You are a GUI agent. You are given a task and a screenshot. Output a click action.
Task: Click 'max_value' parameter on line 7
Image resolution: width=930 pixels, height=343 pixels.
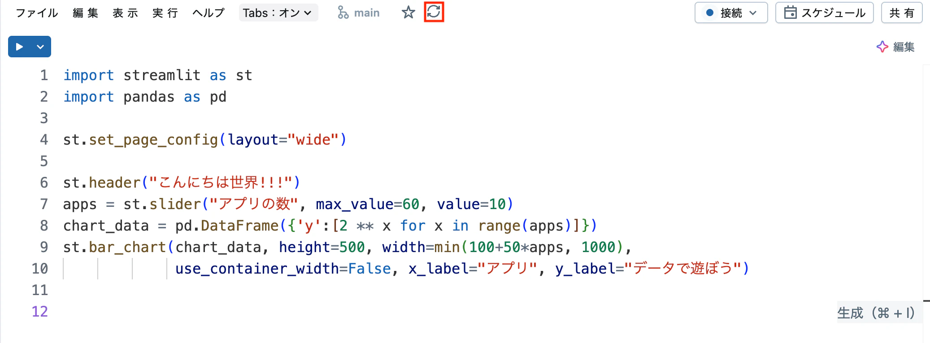point(354,204)
